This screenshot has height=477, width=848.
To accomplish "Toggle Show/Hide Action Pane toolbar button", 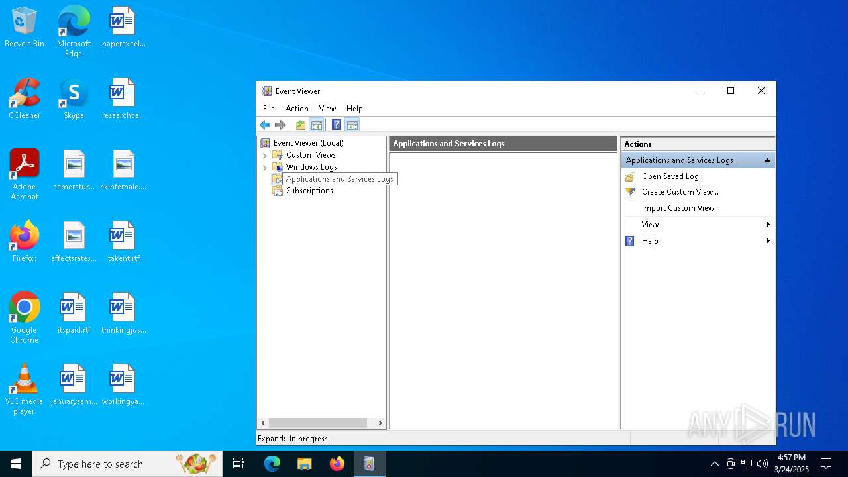I will (352, 125).
